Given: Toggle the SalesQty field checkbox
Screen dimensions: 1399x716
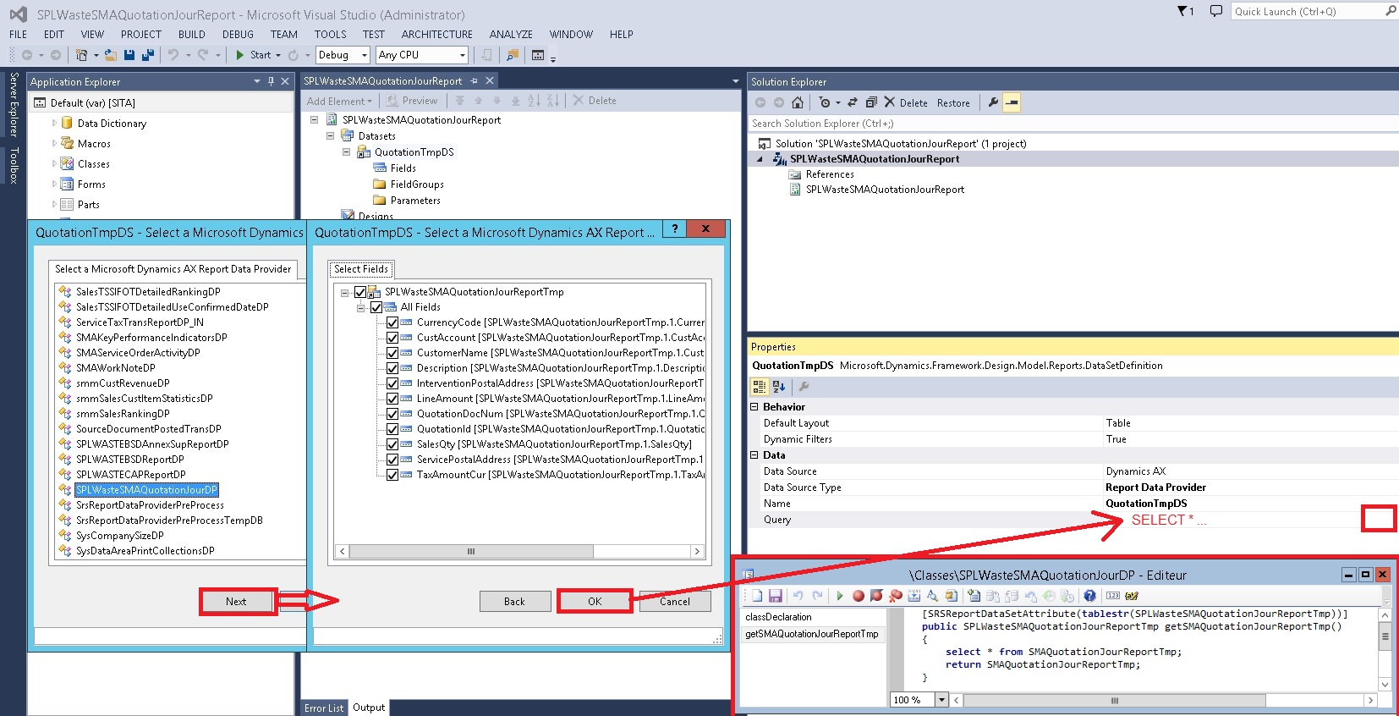Looking at the screenshot, I should tap(392, 444).
